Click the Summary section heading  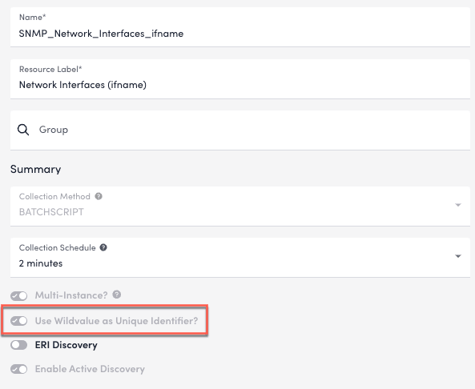coord(36,169)
